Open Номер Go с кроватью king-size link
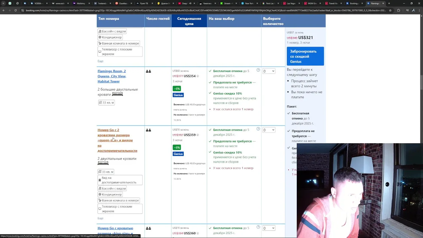The width and height of the screenshot is (423, 238). pos(115,230)
